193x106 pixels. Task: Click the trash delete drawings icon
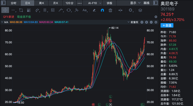(x=110, y=10)
